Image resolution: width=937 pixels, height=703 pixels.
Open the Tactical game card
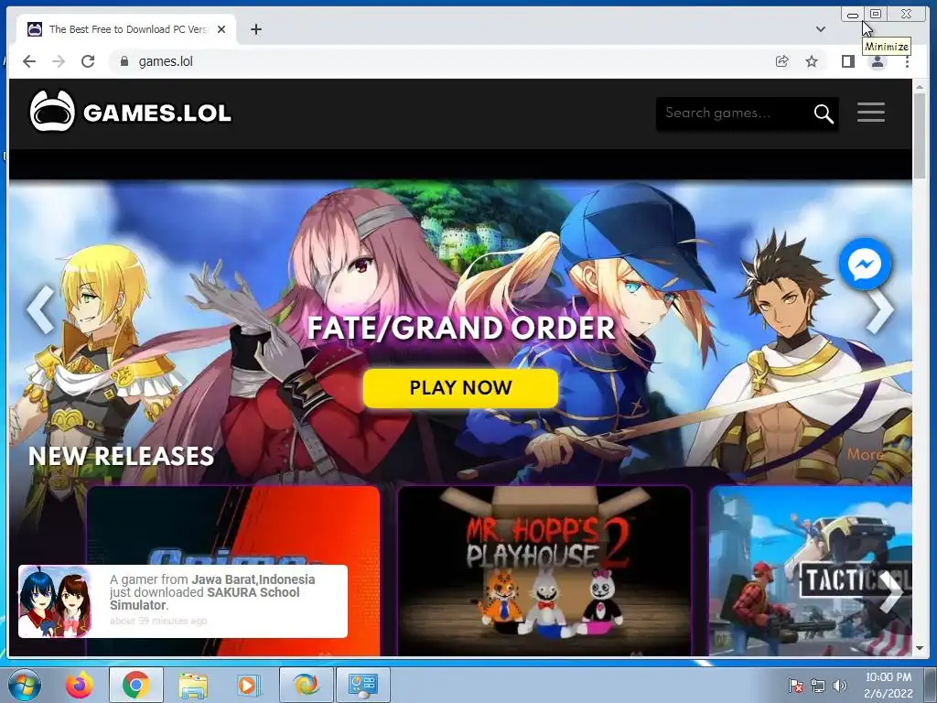(811, 571)
